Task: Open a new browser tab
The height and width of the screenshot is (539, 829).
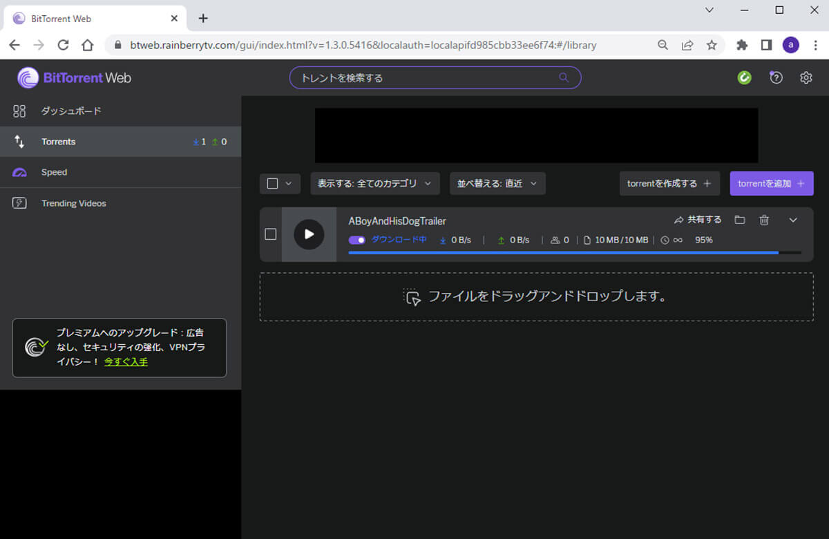Action: [202, 19]
